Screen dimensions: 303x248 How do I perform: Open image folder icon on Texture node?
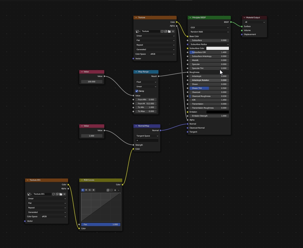click(x=169, y=31)
